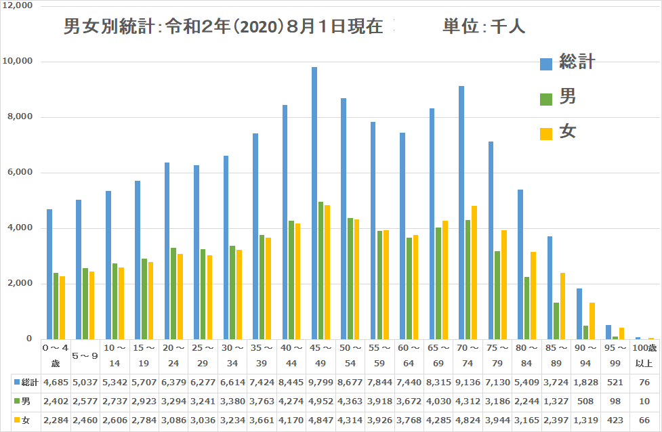Click the table cell with value 6,379

click(173, 382)
